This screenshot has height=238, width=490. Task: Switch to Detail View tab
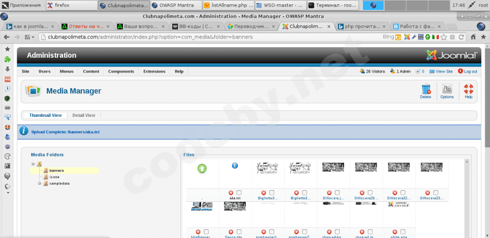pyautogui.click(x=84, y=115)
